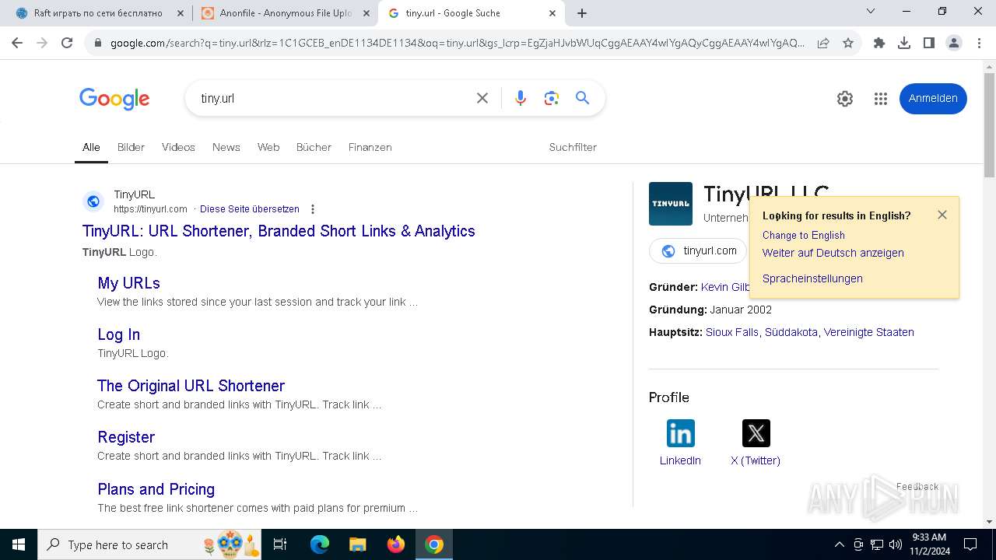This screenshot has height=560, width=996.
Task: Open the tab search dropdown arrow
Action: [x=871, y=12]
